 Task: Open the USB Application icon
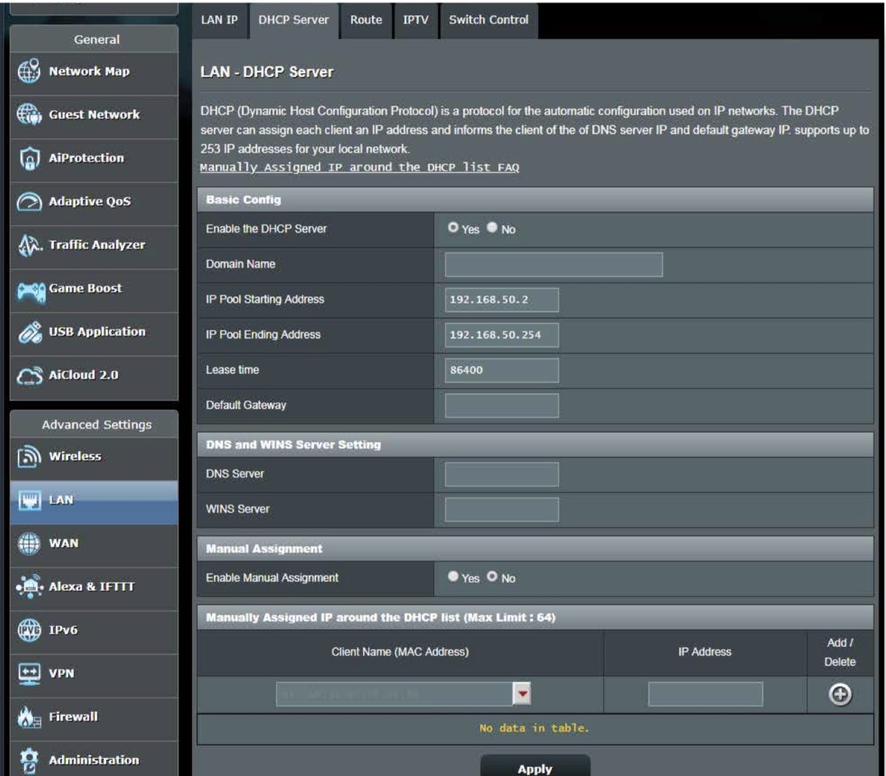(x=29, y=332)
